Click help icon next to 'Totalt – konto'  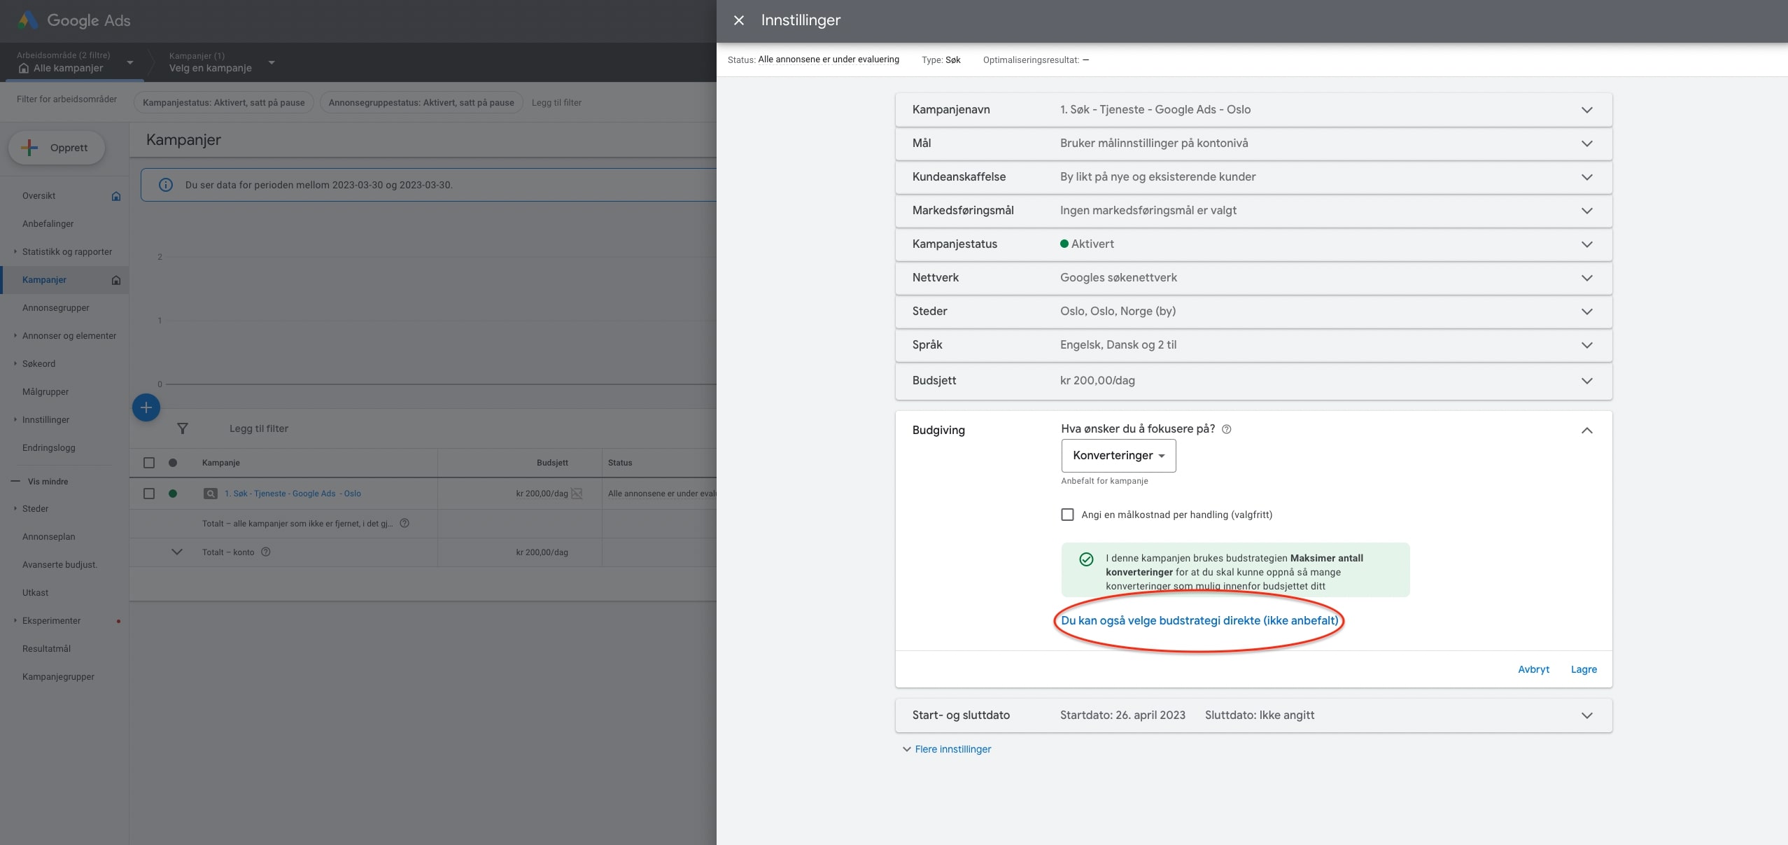pyautogui.click(x=266, y=552)
